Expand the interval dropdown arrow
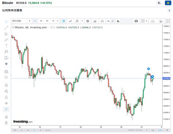This screenshot has height=134, width=173. [58, 21]
